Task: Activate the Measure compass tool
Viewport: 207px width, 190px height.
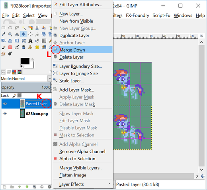Action: point(17,35)
